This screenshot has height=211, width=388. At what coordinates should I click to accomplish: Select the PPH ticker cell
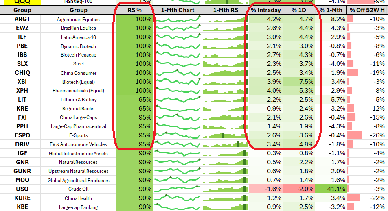(x=22, y=126)
